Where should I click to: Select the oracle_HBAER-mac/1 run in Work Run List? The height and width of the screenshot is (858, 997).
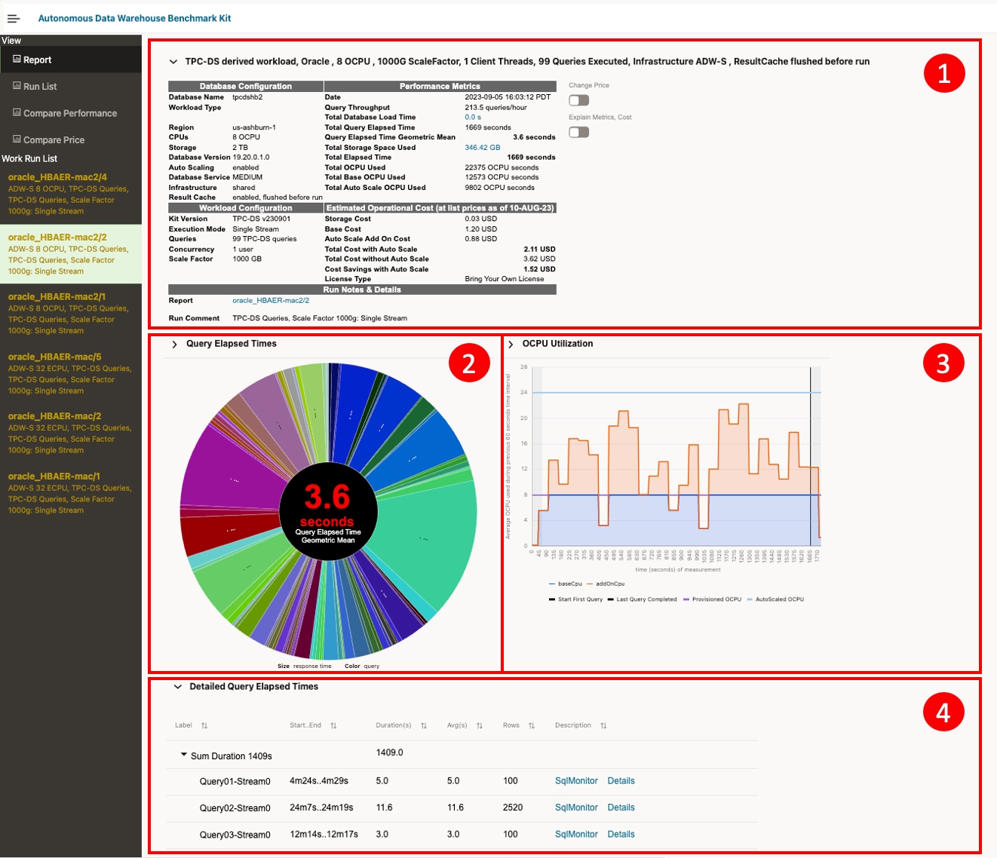(x=71, y=493)
